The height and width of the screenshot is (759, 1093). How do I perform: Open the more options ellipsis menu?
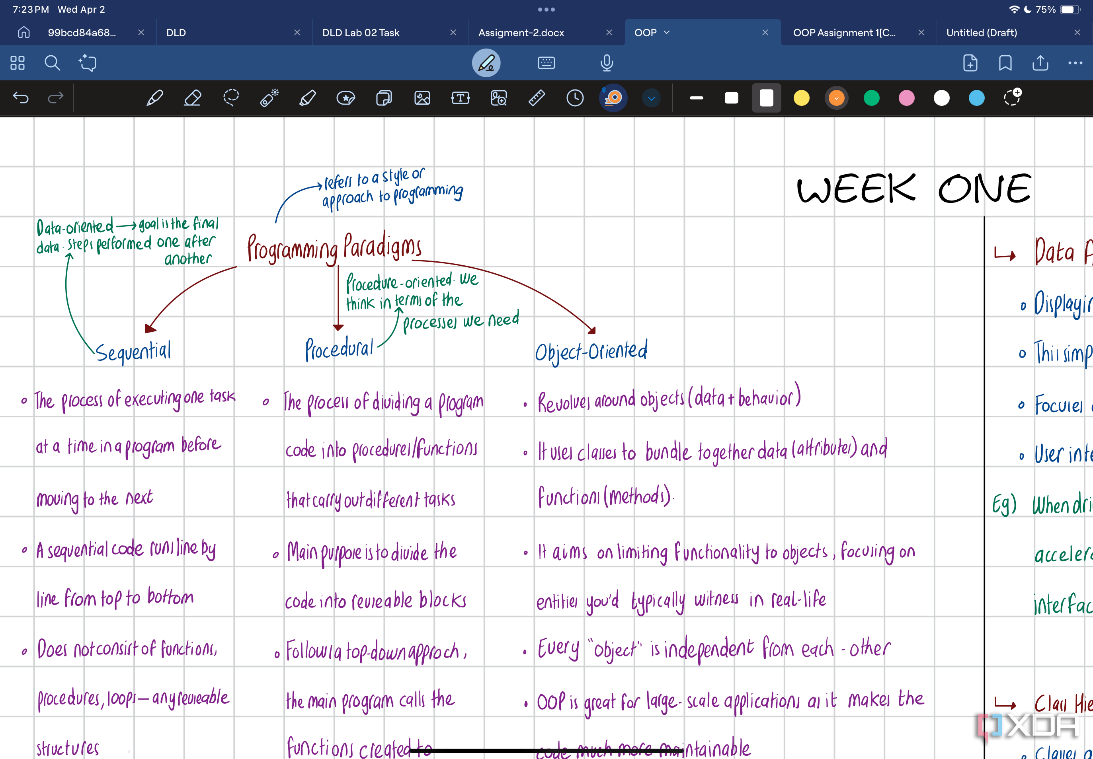click(x=1075, y=63)
